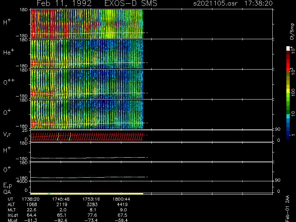Click the white top cap of the color scale
This screenshot has height=222, width=296.
tap(288, 48)
